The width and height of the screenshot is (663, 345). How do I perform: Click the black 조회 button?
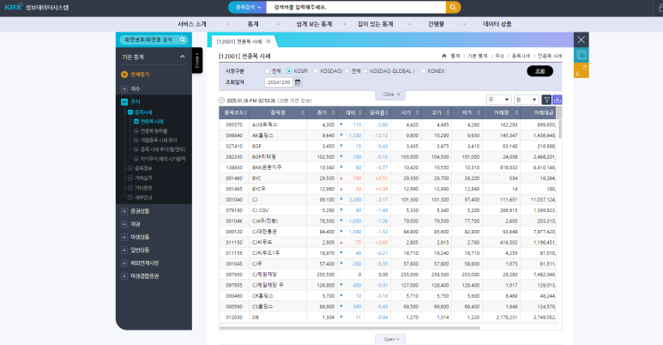click(540, 71)
